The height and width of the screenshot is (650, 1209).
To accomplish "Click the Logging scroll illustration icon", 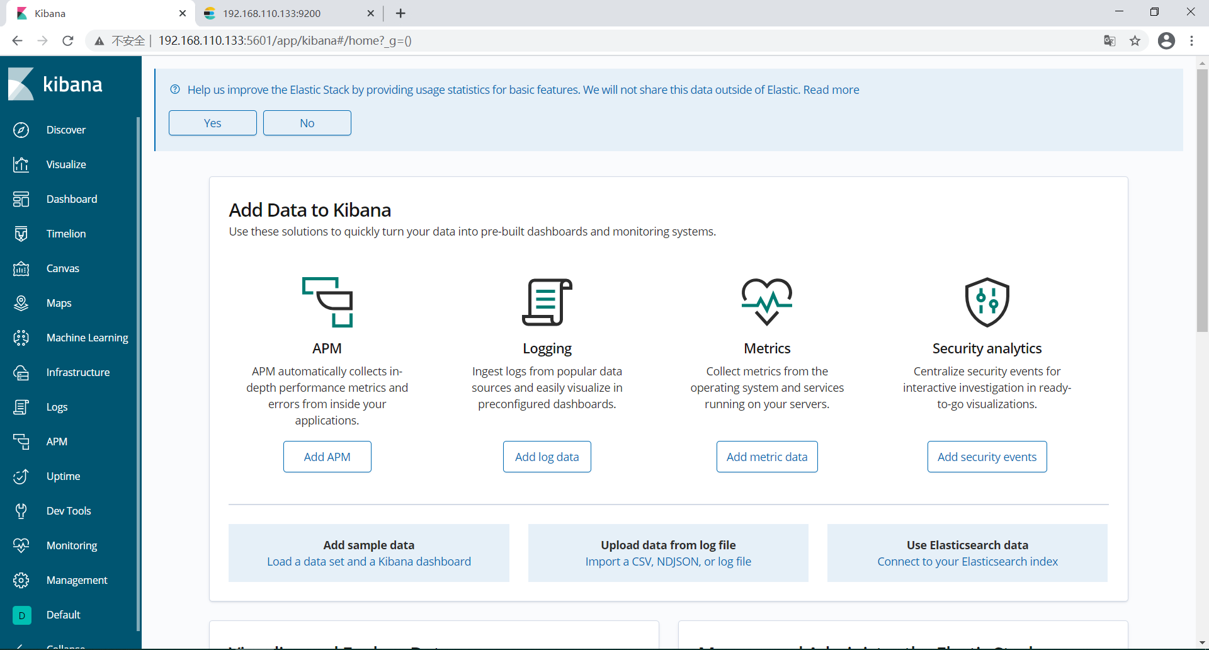I will (x=547, y=302).
